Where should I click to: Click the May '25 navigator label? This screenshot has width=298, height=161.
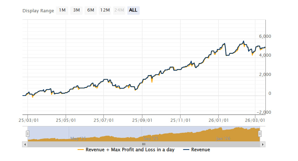click(x=78, y=139)
